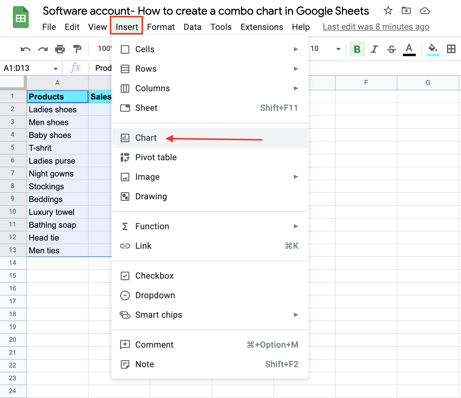Insert a Note
Viewport: 461px width, 398px height.
click(x=210, y=364)
